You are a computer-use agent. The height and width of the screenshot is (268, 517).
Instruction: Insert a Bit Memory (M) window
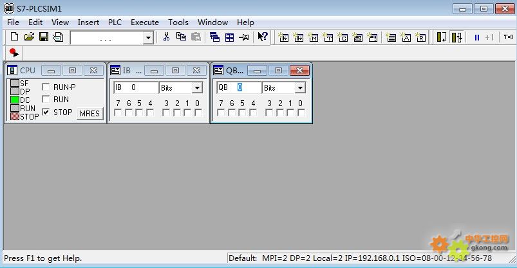(x=314, y=37)
